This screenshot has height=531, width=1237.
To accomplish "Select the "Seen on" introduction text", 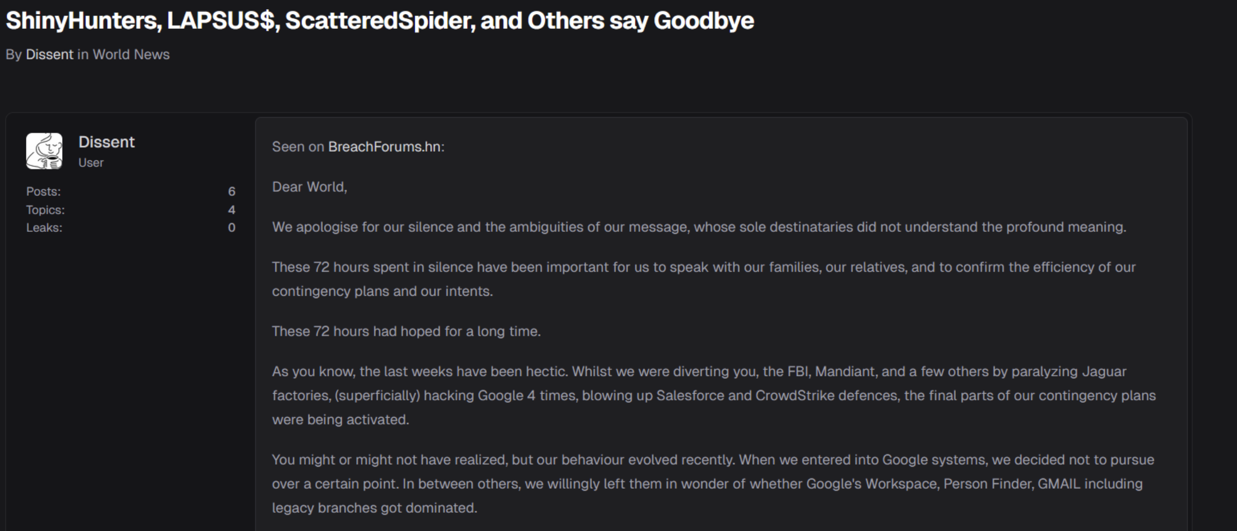I will coord(298,147).
